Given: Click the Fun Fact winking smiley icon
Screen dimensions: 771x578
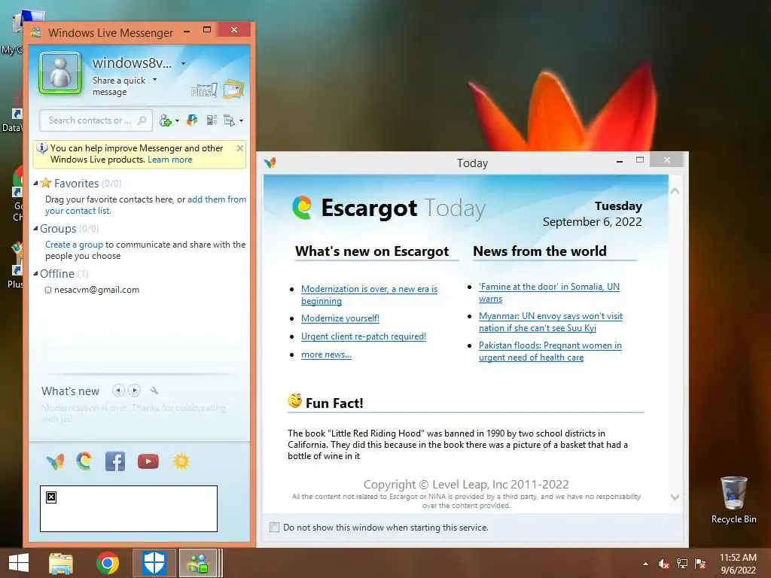Looking at the screenshot, I should pyautogui.click(x=294, y=401).
